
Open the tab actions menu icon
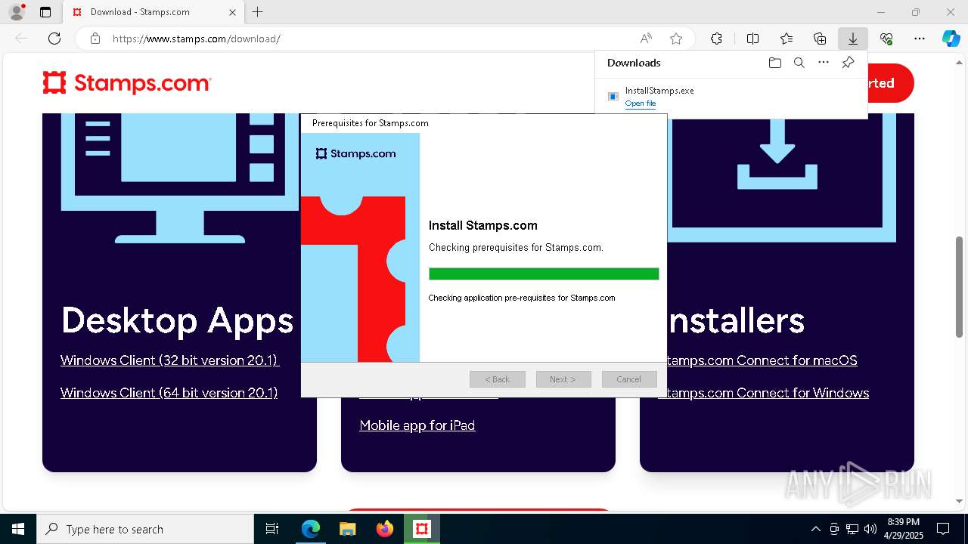[x=45, y=12]
